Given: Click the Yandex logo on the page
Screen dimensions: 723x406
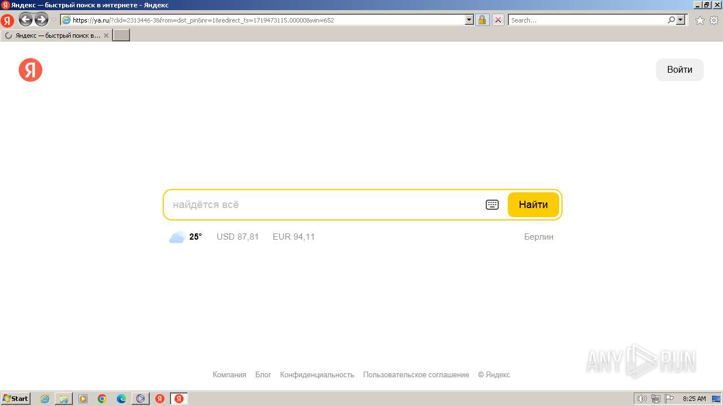Looking at the screenshot, I should (31, 70).
